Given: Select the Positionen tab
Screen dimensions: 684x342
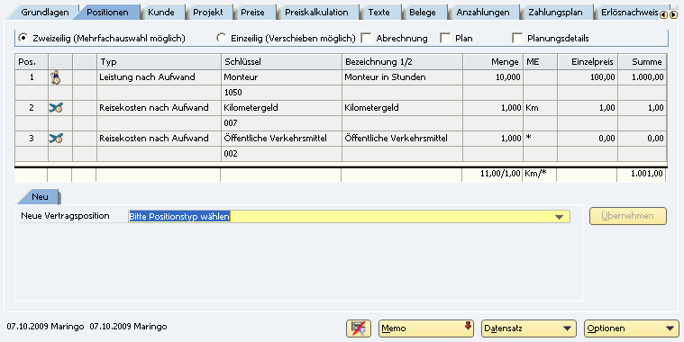Looking at the screenshot, I should (107, 13).
